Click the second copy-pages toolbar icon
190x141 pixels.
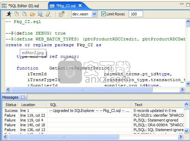[25, 14]
